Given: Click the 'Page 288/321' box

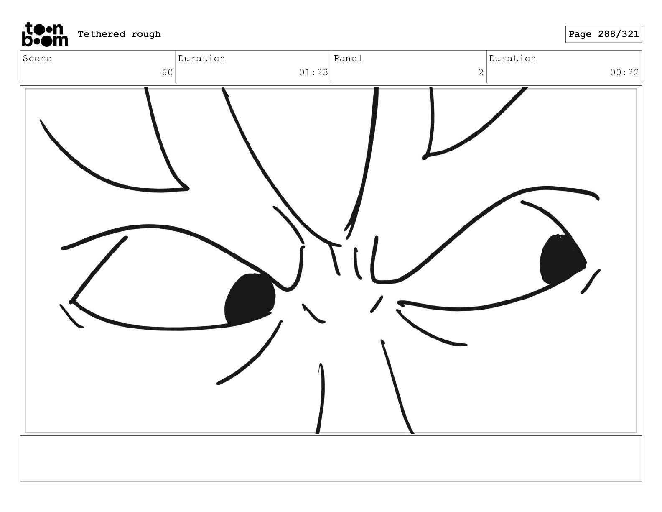Looking at the screenshot, I should tap(603, 34).
